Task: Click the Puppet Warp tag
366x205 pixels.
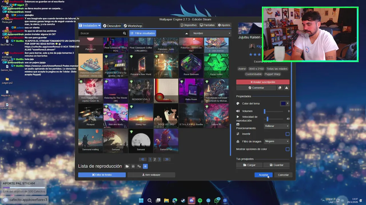Action: (272, 74)
